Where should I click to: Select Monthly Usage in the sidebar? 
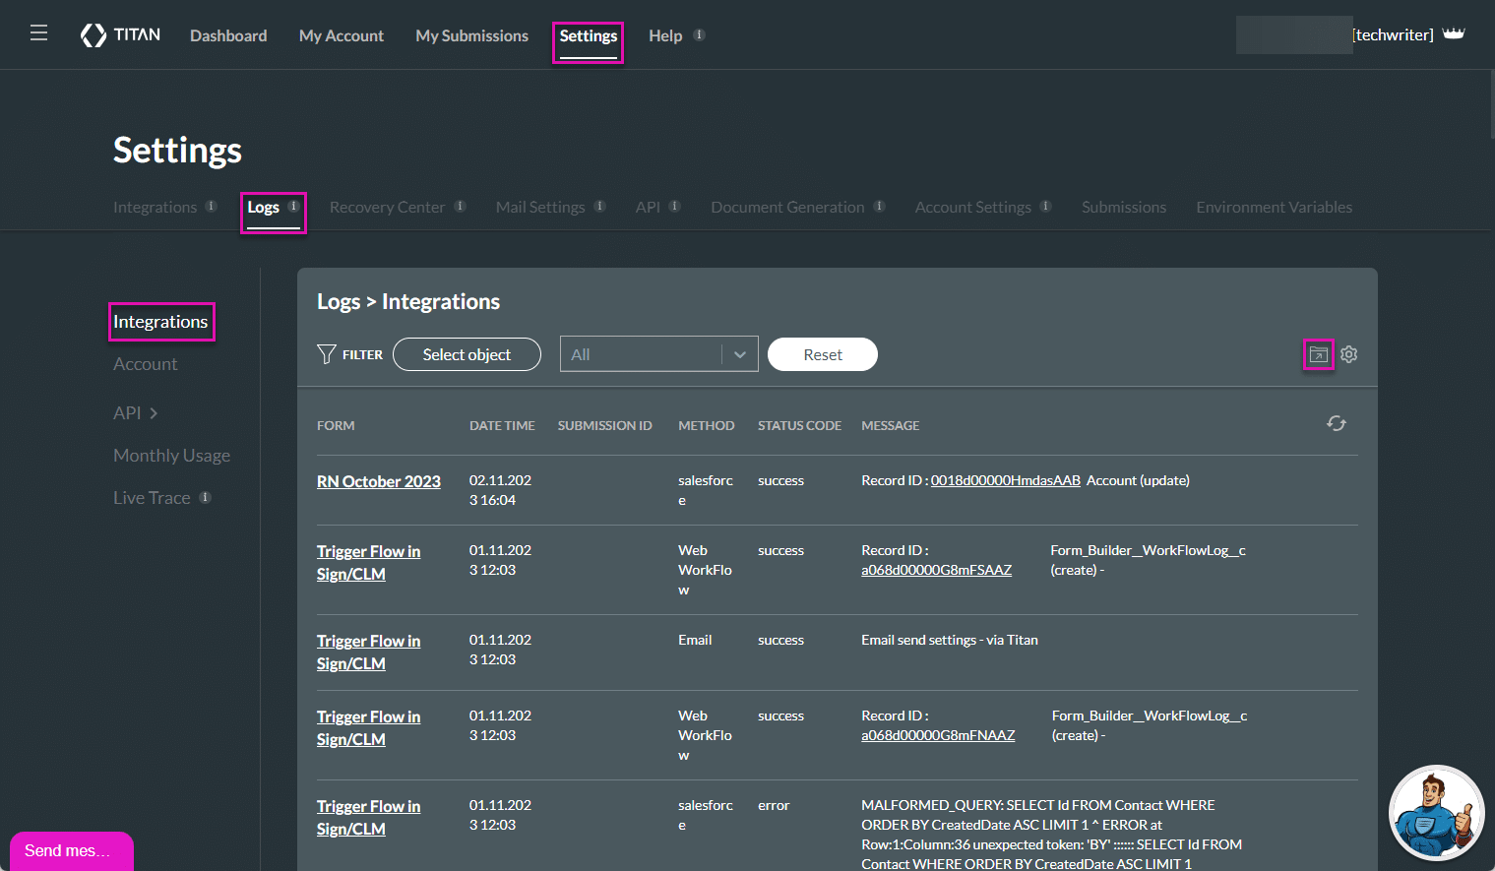tap(171, 456)
